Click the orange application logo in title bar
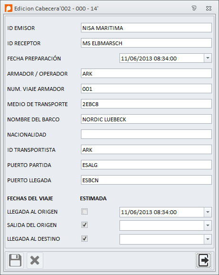This screenshot has width=219, height=275. click(x=9, y=8)
